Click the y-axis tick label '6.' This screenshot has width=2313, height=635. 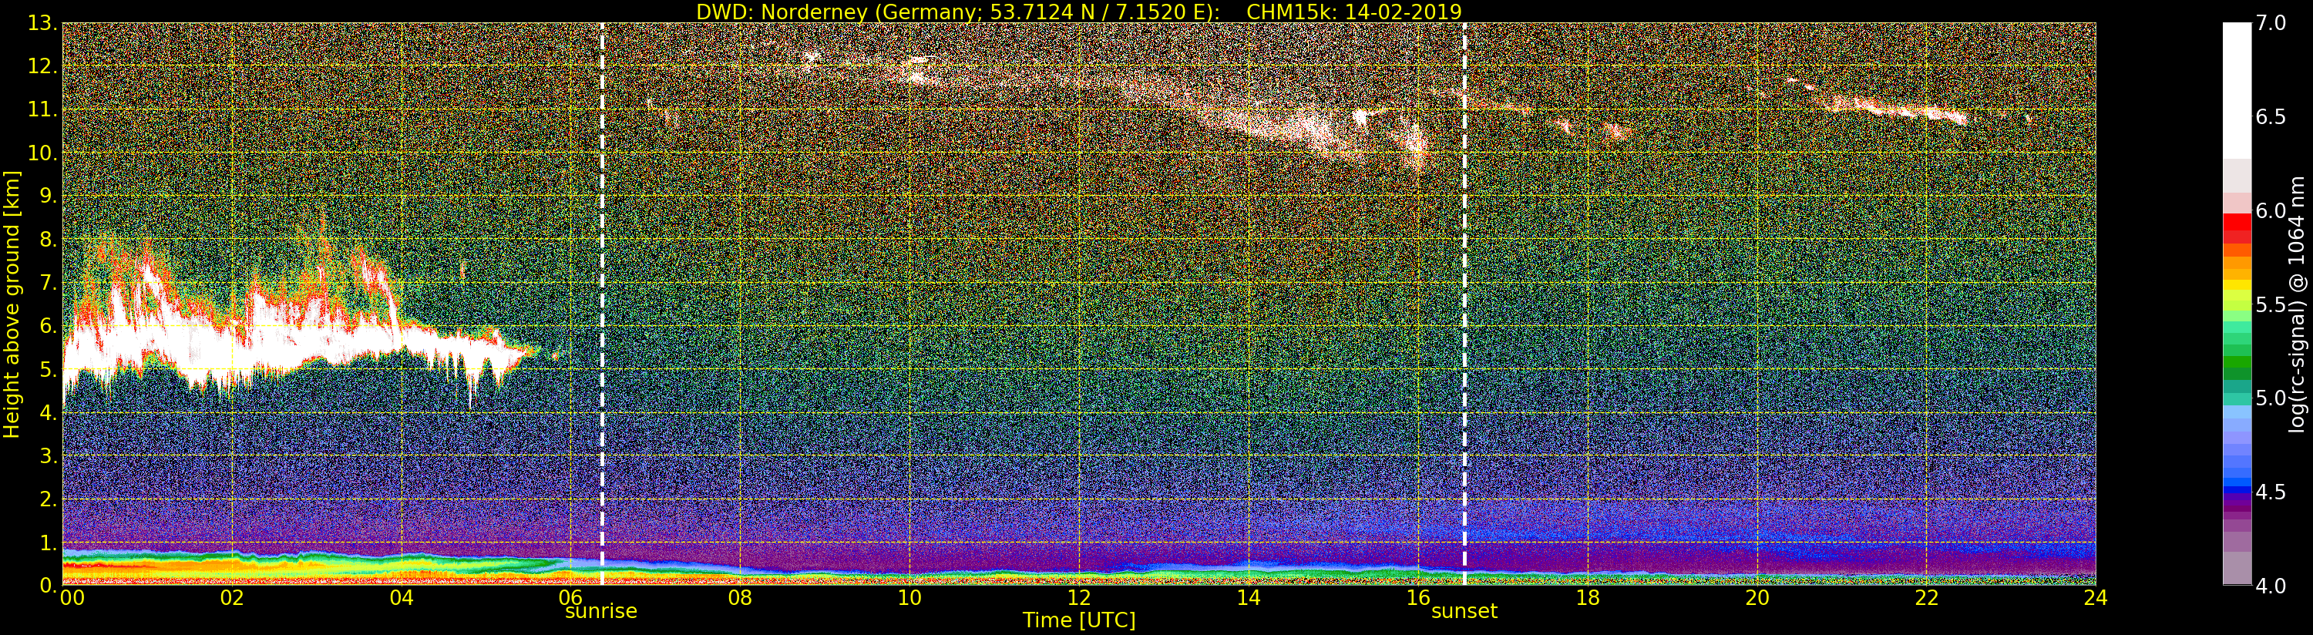pyautogui.click(x=49, y=326)
